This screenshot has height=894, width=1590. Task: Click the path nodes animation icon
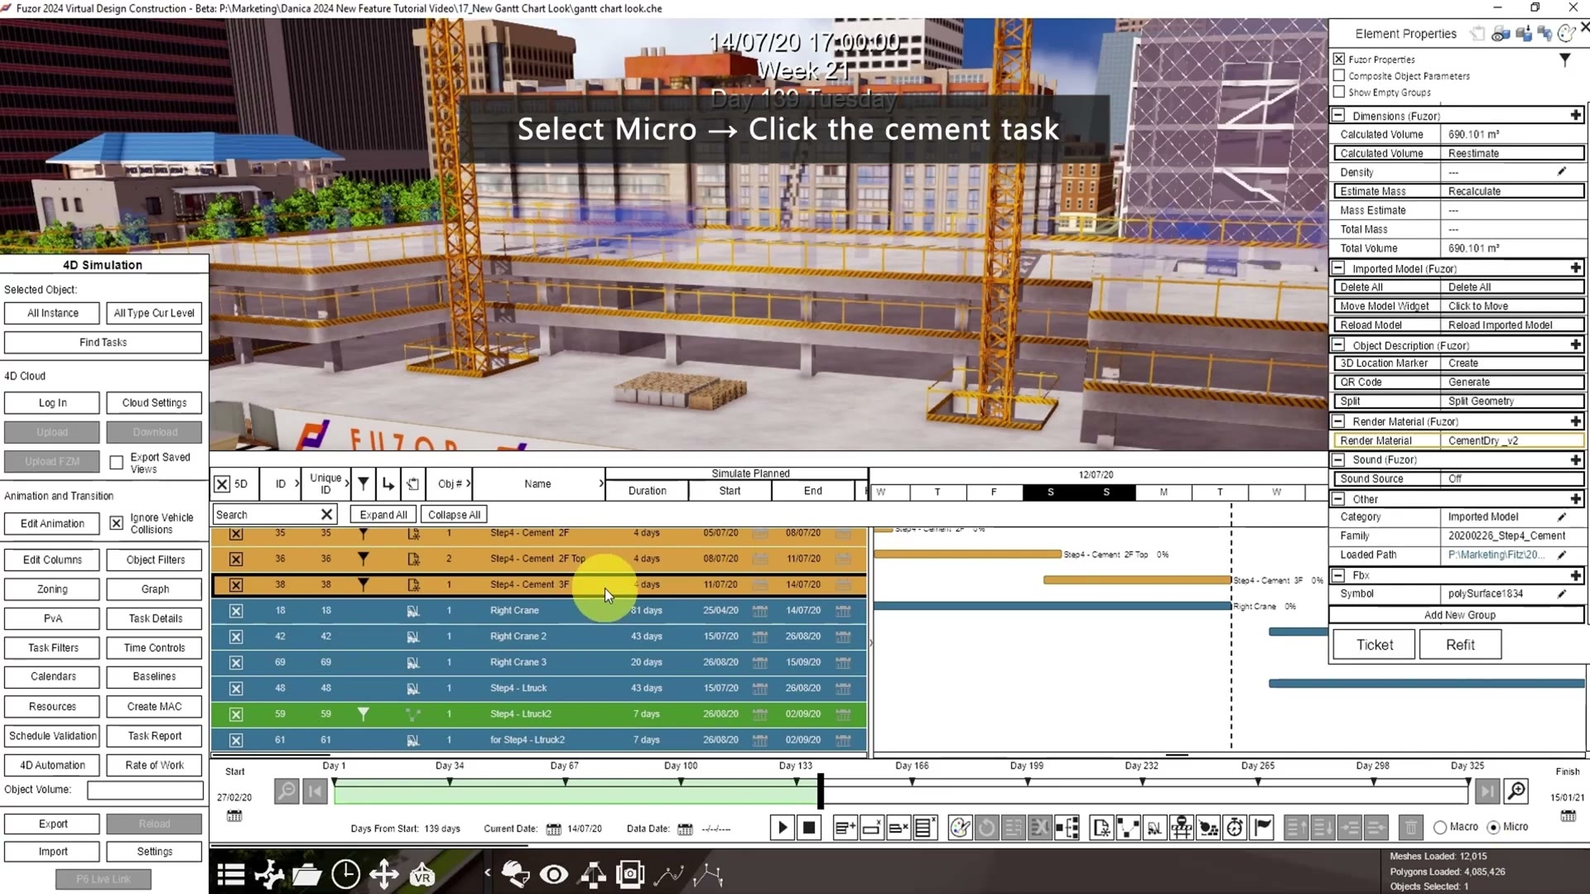coord(1128,827)
